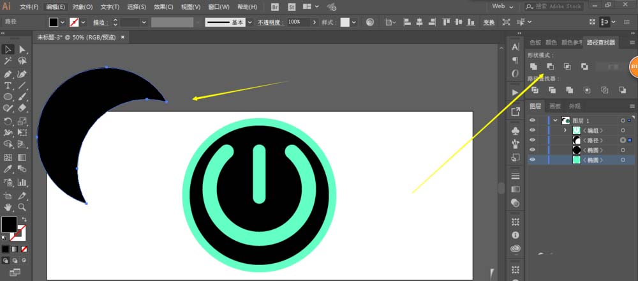This screenshot has width=638, height=281.
Task: Open the 效果(C) menu
Action: click(163, 7)
